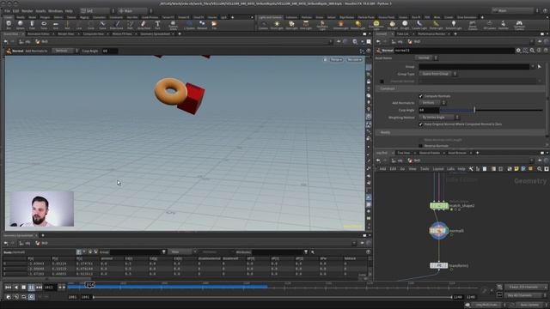Viewport: 550px width, 309px height.
Task: Select the Torus shelf tool
Action: click(x=44, y=25)
